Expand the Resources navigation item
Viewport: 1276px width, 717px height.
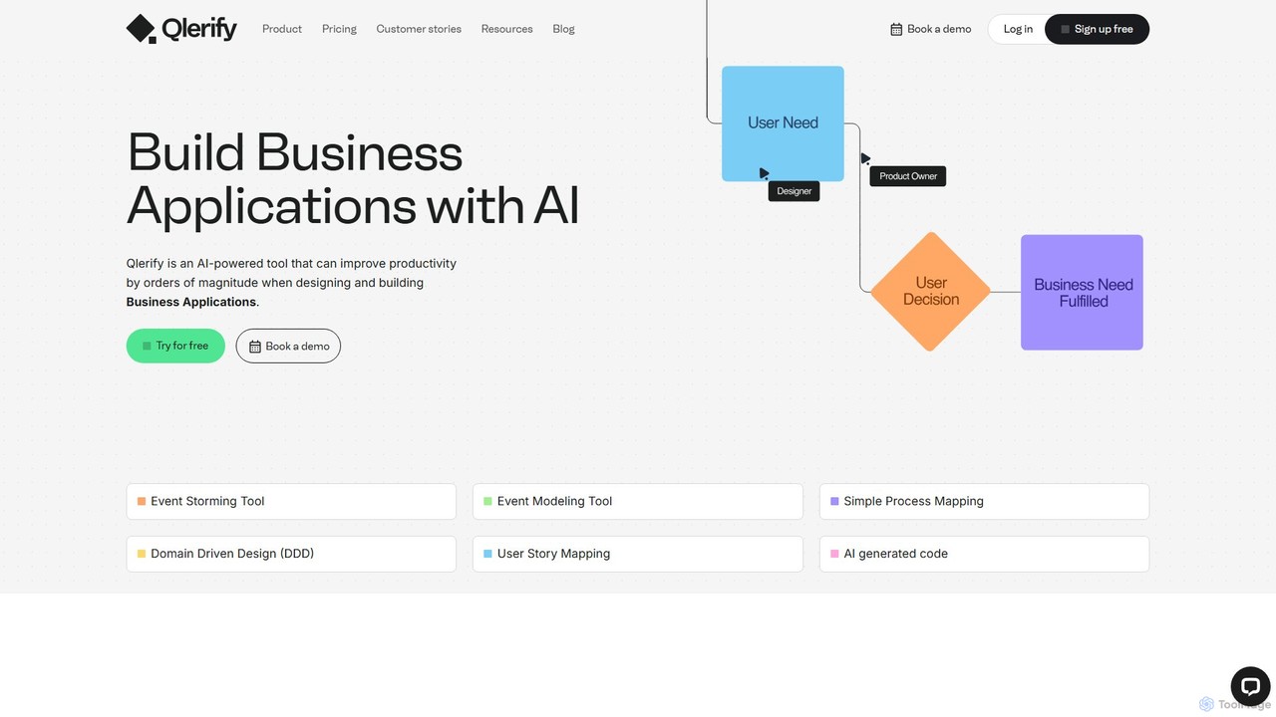[506, 29]
